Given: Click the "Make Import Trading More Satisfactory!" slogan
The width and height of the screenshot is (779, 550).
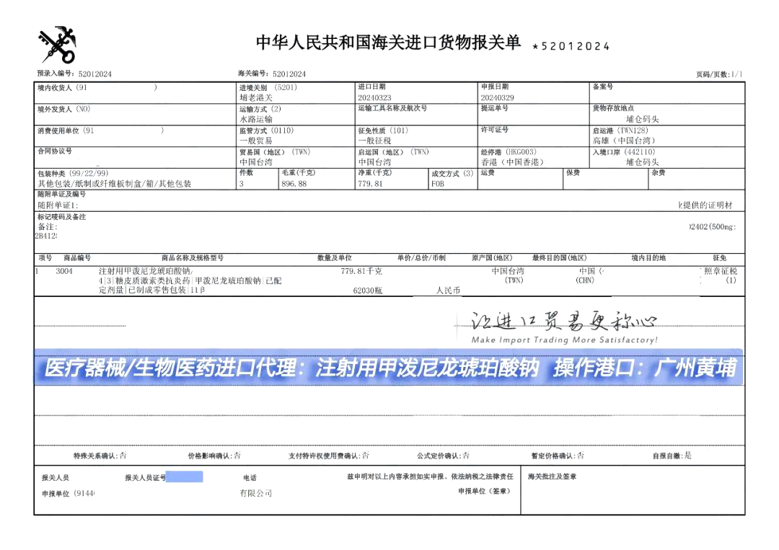Looking at the screenshot, I should pyautogui.click(x=564, y=340).
